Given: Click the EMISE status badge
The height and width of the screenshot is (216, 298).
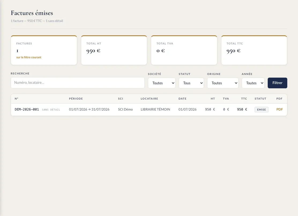Looking at the screenshot, I should click(x=261, y=109).
